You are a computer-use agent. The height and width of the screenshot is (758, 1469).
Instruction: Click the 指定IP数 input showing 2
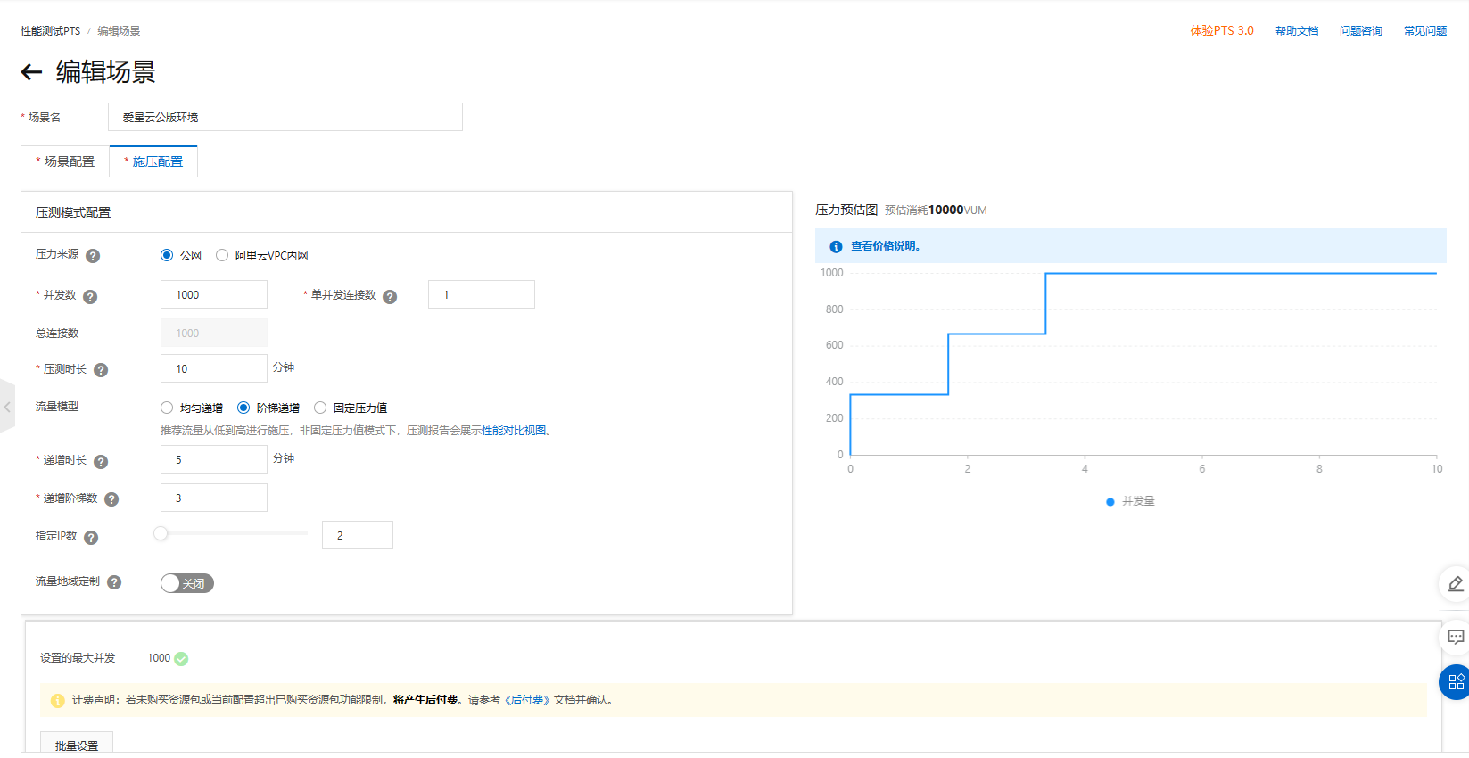[x=358, y=535]
